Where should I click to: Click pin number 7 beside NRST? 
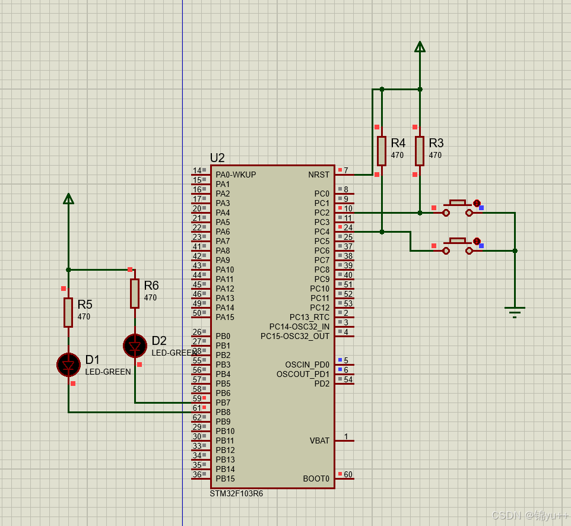(346, 170)
